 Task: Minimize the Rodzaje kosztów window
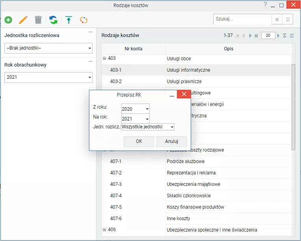273,7
